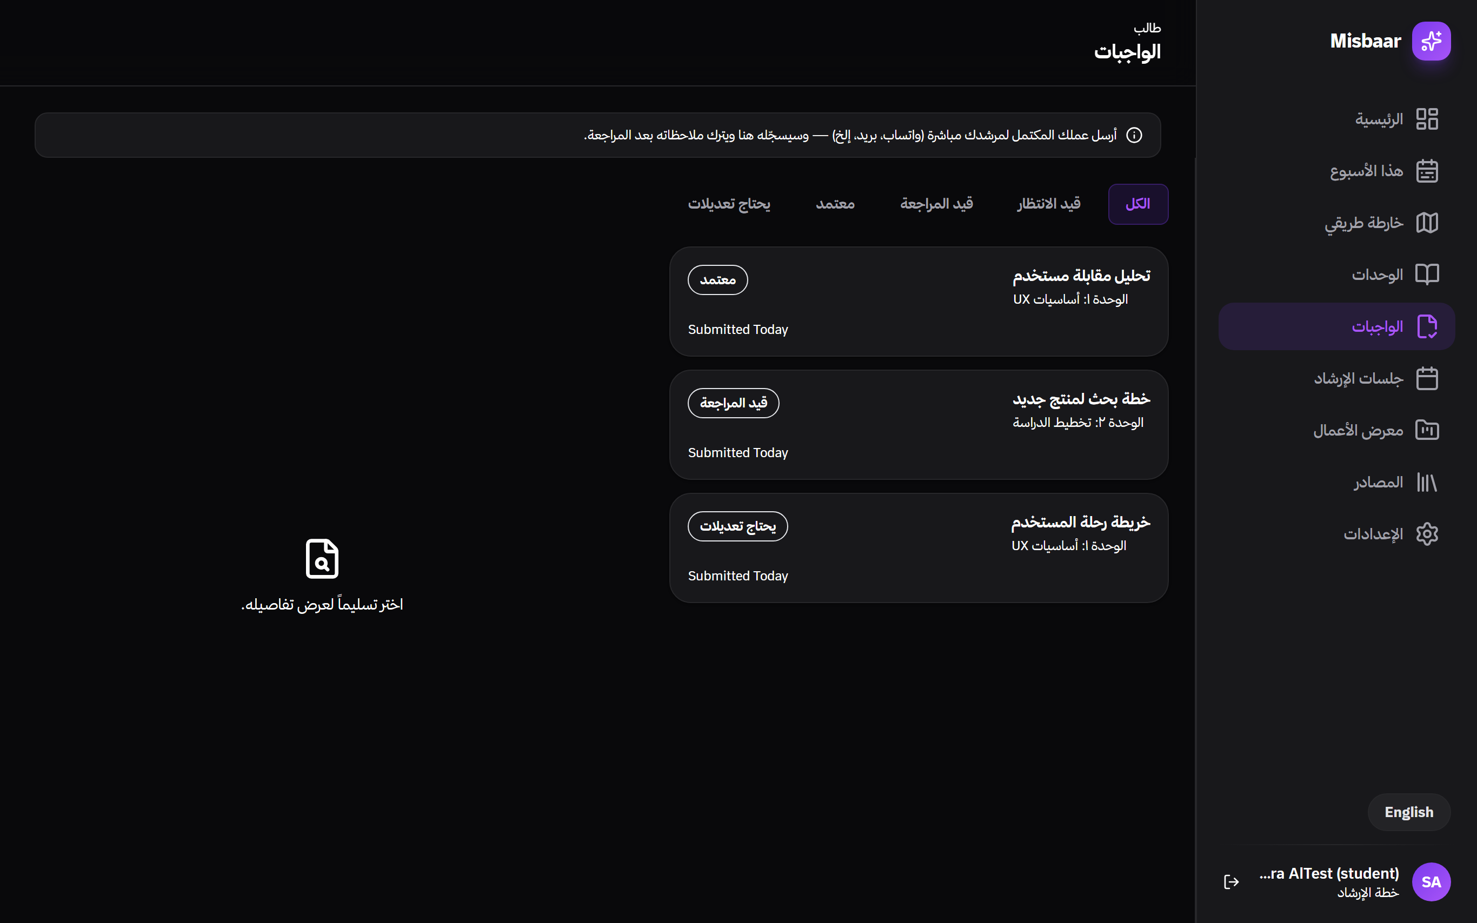This screenshot has height=923, width=1477.
Task: Open the الوحدات modules page
Action: coord(1336,275)
